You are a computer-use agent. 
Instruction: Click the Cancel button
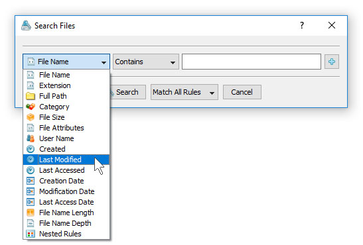pos(242,92)
